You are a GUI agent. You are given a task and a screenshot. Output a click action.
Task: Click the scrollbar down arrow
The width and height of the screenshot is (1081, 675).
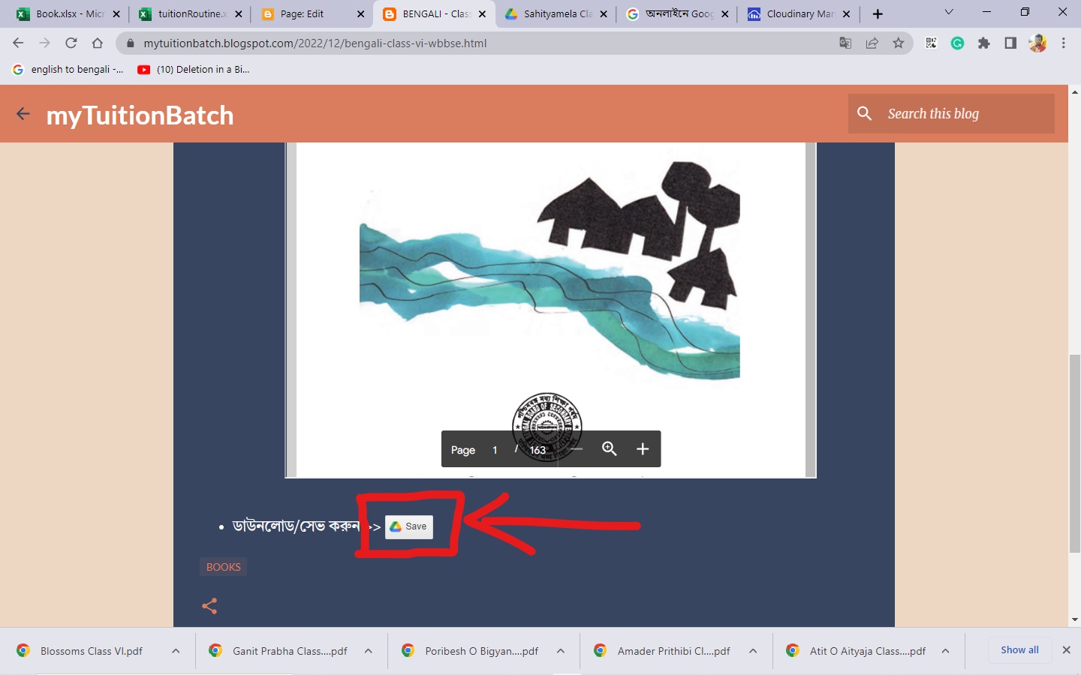point(1075,620)
